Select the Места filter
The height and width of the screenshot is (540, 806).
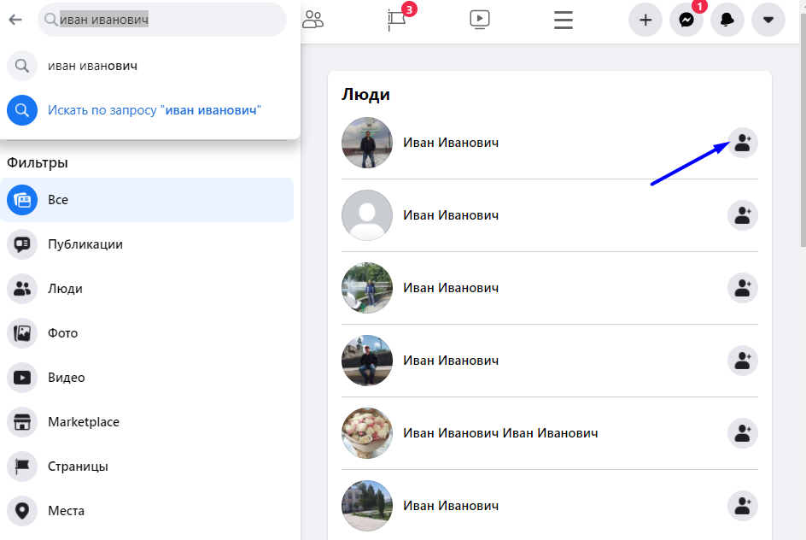[x=147, y=511]
